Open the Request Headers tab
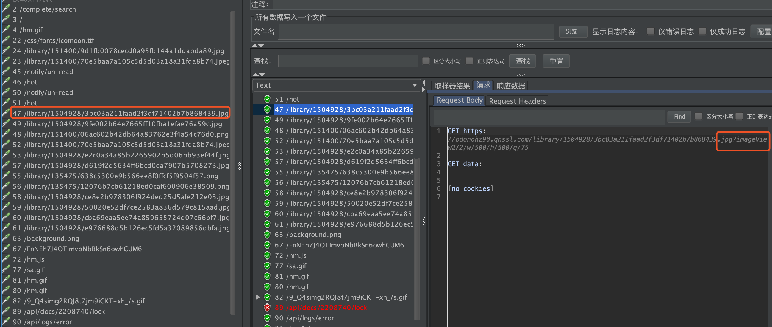The height and width of the screenshot is (327, 772). (x=517, y=101)
